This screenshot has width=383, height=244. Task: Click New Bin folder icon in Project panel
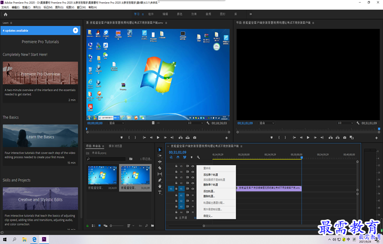(152, 226)
